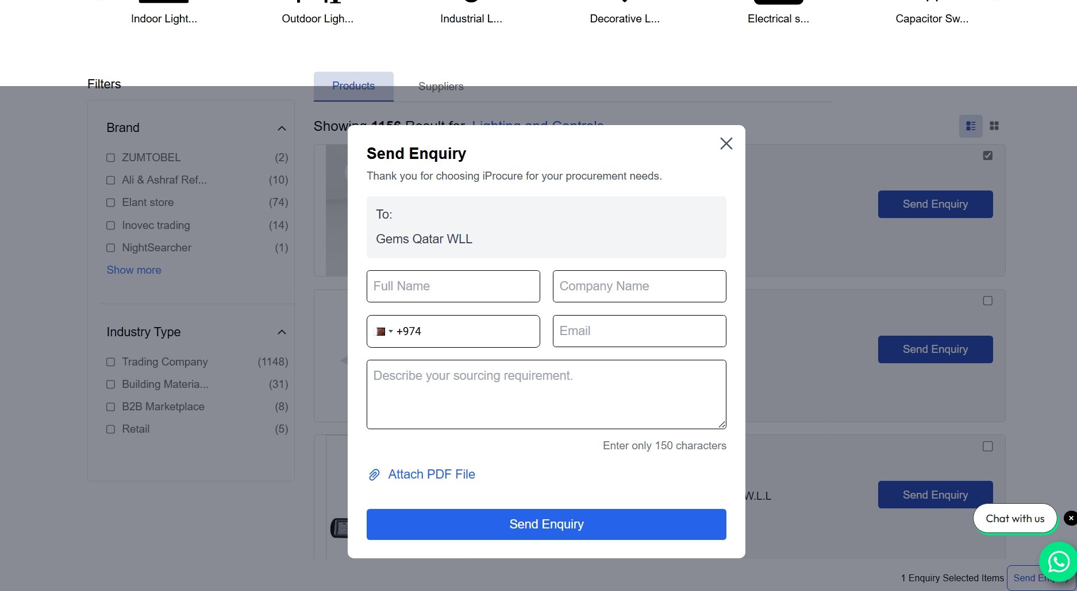Dismiss the Chat with us popup
The image size is (1077, 591).
1071,518
